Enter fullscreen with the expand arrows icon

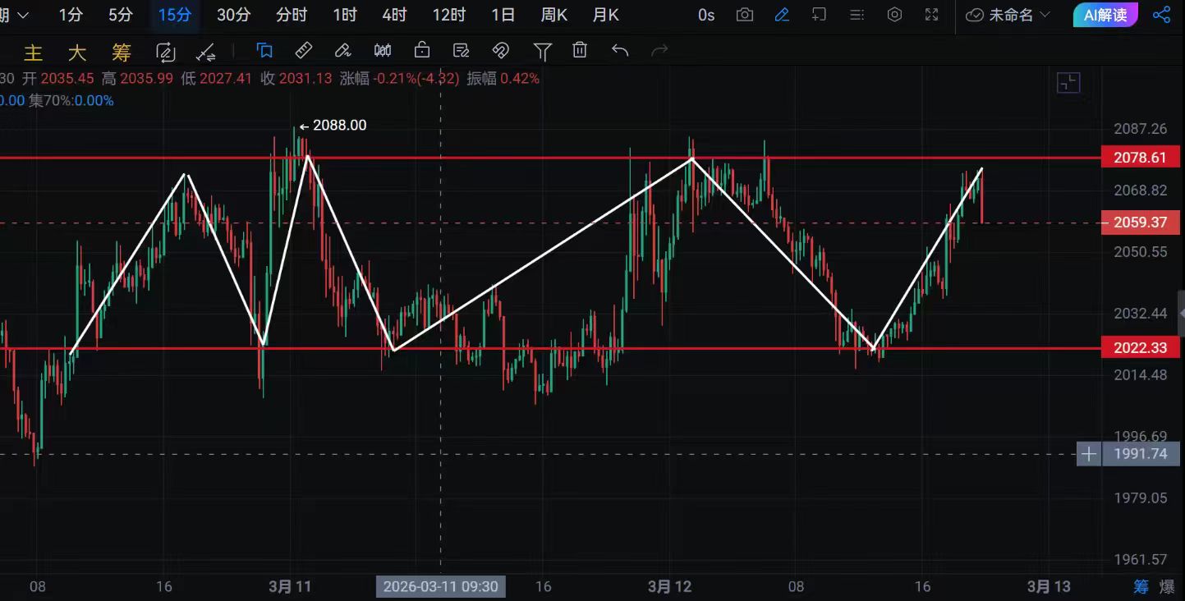931,15
